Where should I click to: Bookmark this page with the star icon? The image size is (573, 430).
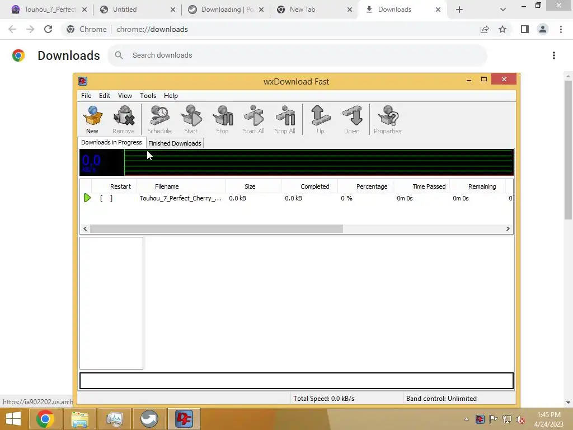coord(502,29)
